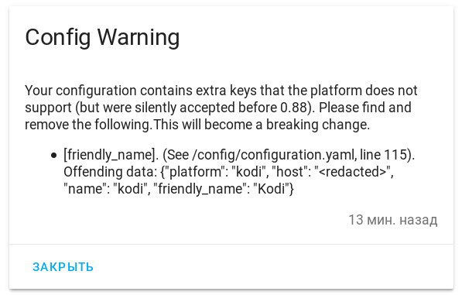Click the divider line above ЗАКРЫТЬ
This screenshot has width=462, height=295.
coord(231,244)
